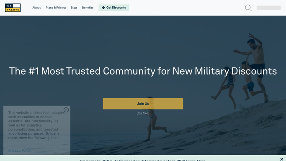Close the cookie notice popup
This screenshot has height=161, width=286.
point(66,110)
